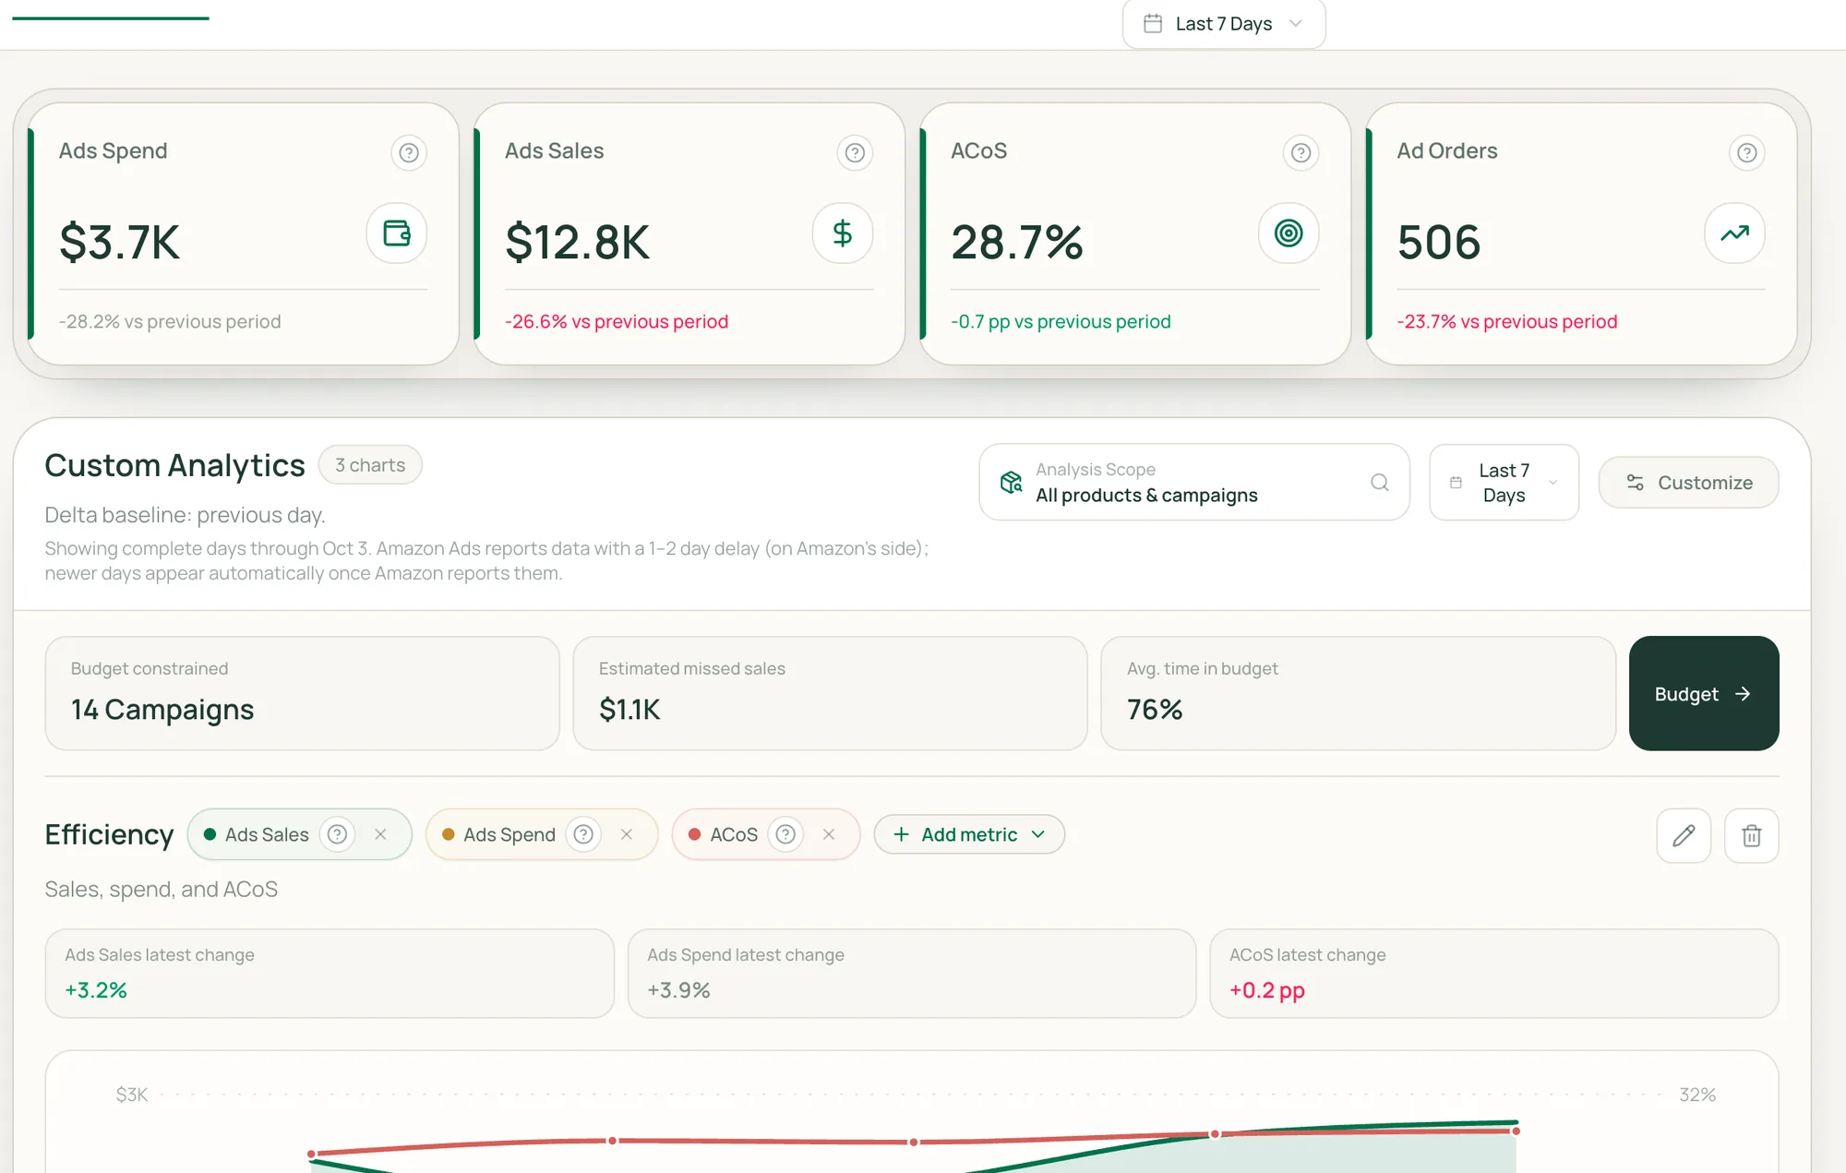The height and width of the screenshot is (1173, 1846).
Task: Open help on the Ads Sales metric chip
Action: 338,834
